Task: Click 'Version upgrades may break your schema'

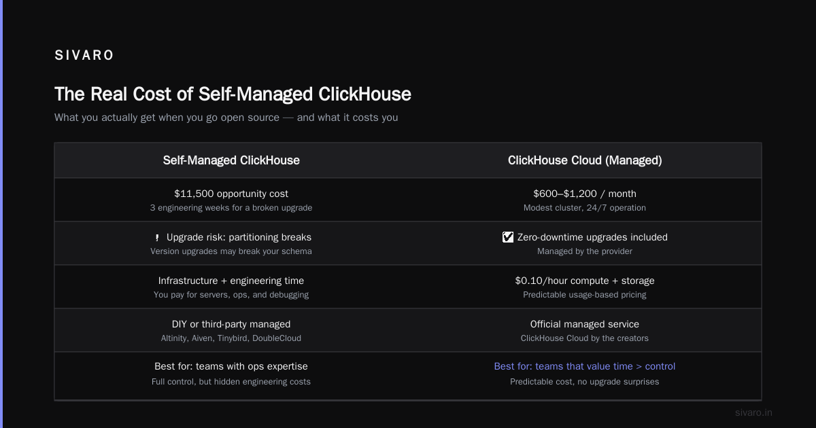Action: point(231,251)
